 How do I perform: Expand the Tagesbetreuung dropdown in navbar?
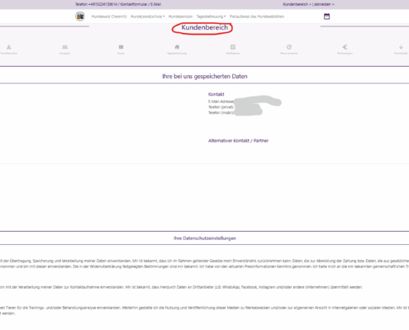211,16
